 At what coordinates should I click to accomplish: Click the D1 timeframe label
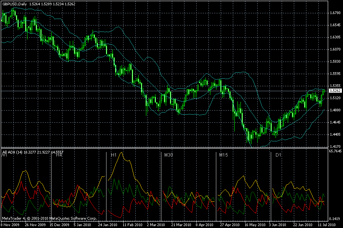278,155
